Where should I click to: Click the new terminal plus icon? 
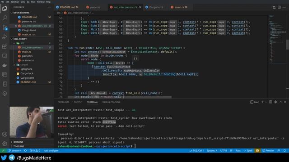pos(262,102)
